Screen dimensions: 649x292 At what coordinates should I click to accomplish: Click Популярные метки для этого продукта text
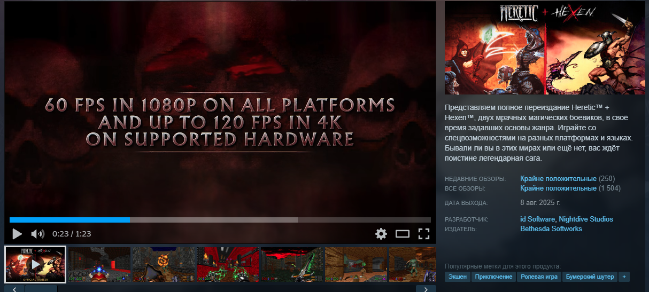503,266
